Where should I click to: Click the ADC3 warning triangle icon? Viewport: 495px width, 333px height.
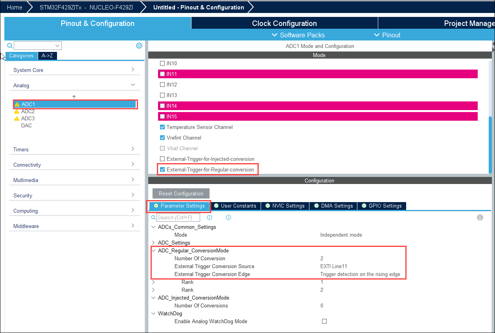tap(17, 119)
